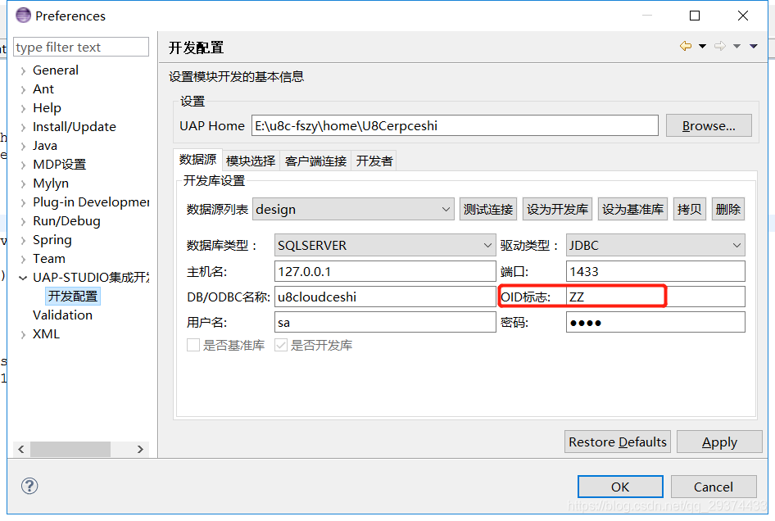
Task: Click the tree scrollbar right arrow
Action: tap(140, 450)
